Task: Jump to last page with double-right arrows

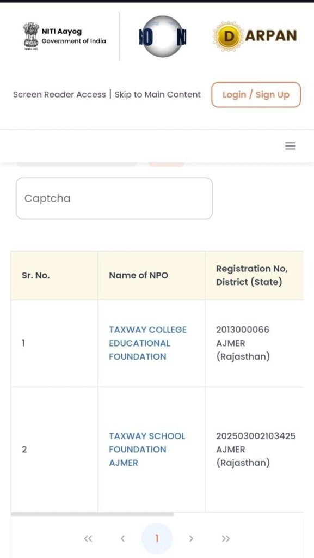Action: pyautogui.click(x=225, y=539)
